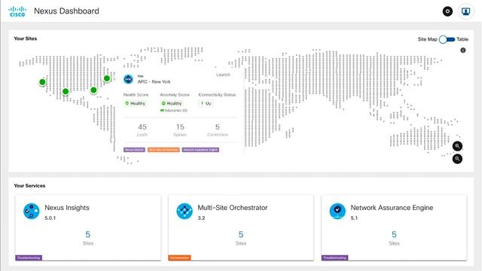482x271 pixels.
Task: Click Launch in the site popup
Action: [223, 75]
